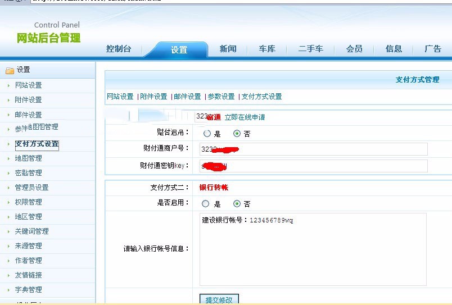Open 地图管理 in the sidebar
Image resolution: width=452 pixels, height=305 pixels.
point(29,158)
